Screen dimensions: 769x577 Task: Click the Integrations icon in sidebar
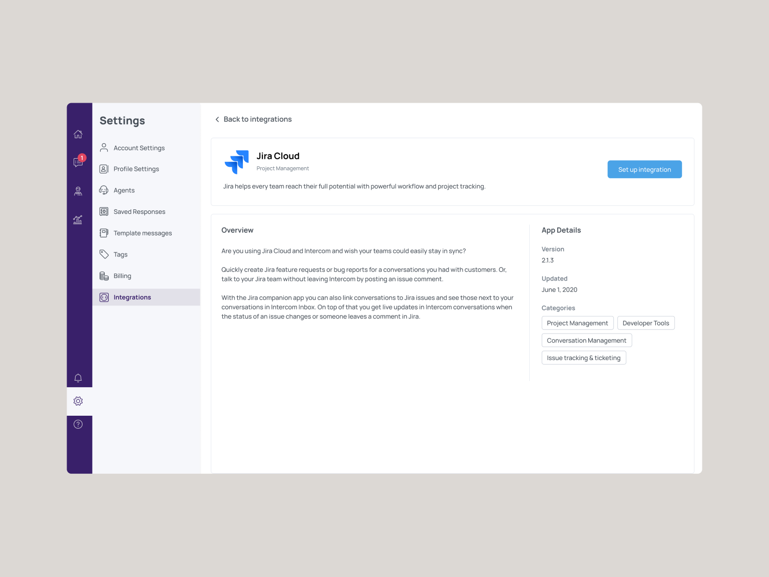(104, 298)
